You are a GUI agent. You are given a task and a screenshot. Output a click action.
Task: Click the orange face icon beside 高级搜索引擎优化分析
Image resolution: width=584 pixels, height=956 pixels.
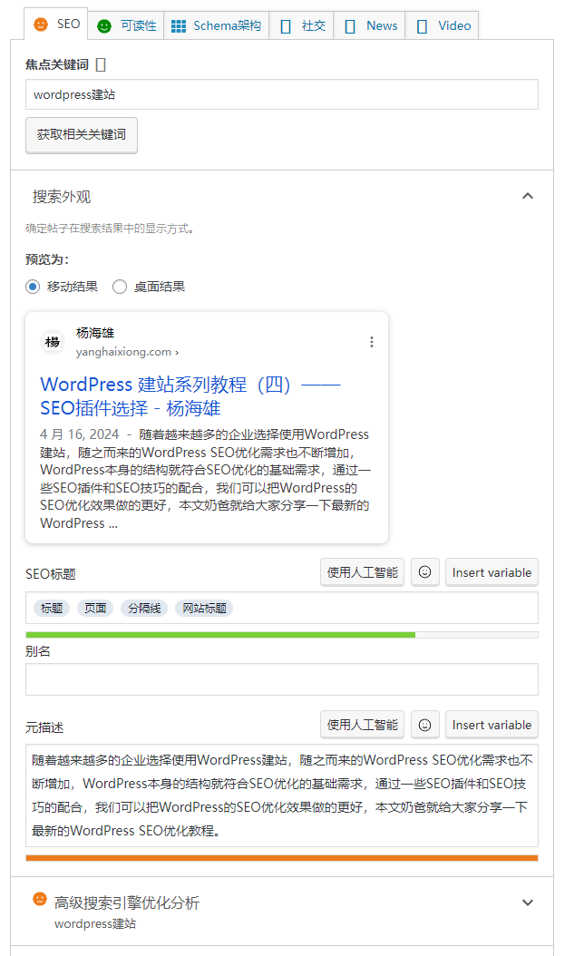(x=40, y=899)
